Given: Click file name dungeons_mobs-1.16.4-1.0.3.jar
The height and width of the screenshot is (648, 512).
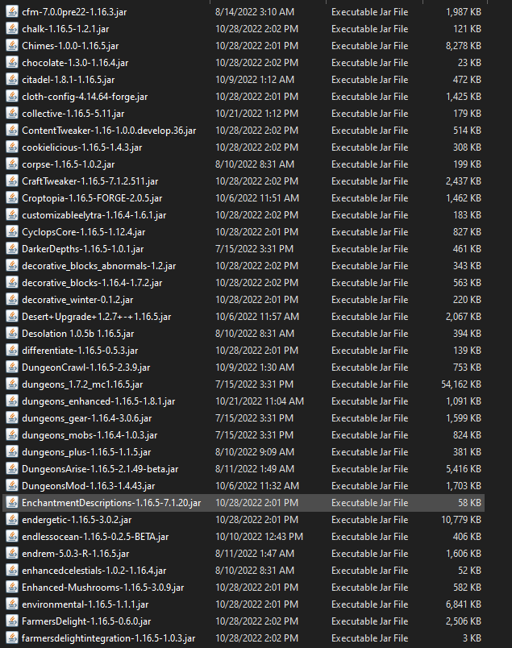Looking at the screenshot, I should click(x=89, y=435).
